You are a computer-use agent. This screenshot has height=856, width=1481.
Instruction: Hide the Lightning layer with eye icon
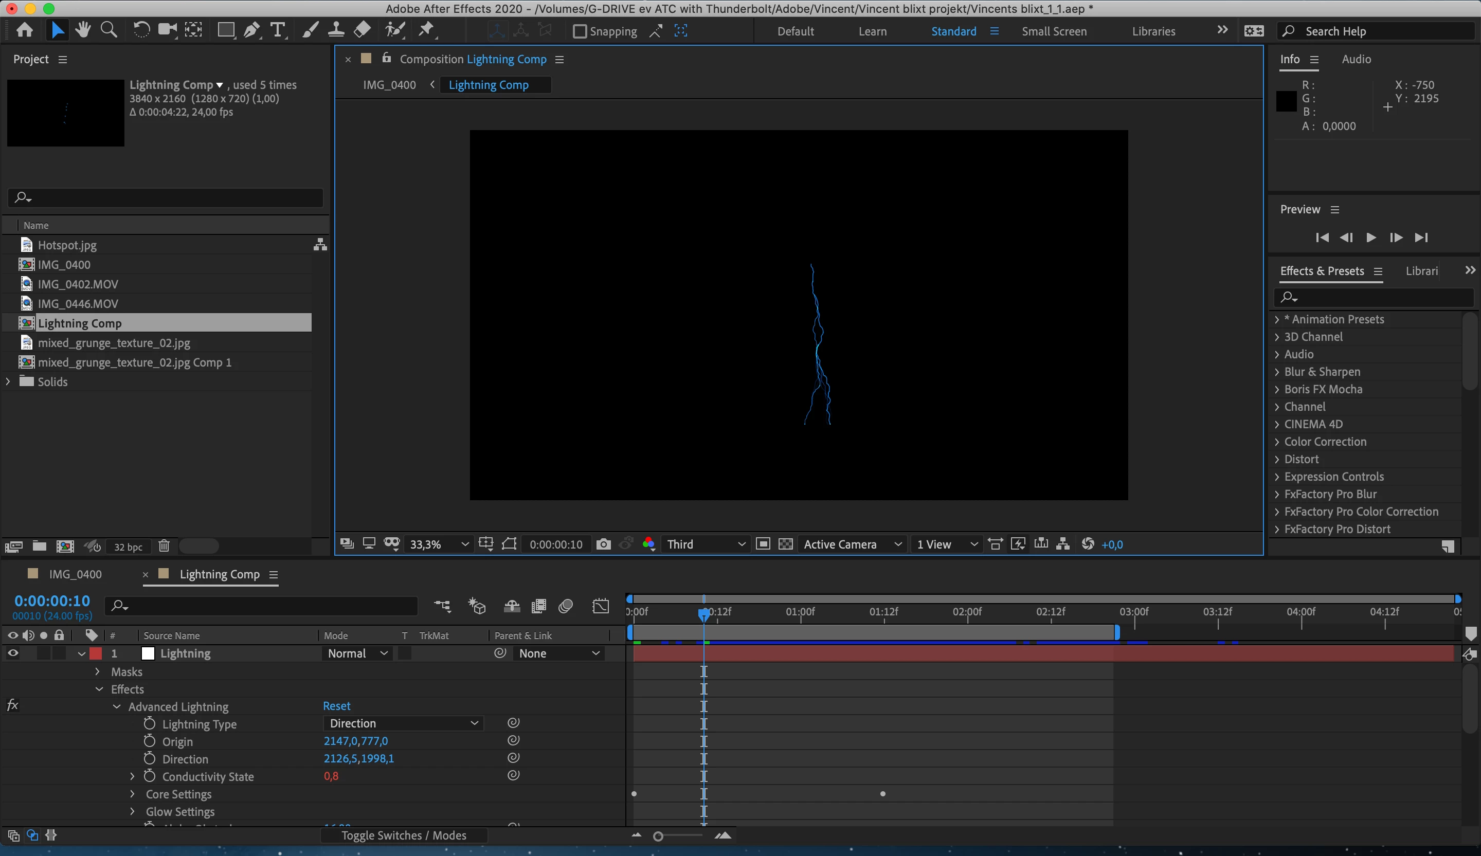[12, 653]
